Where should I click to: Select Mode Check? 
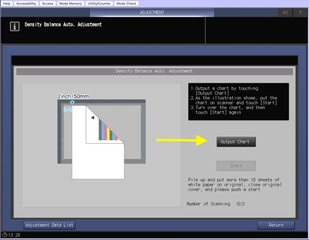tap(126, 3)
